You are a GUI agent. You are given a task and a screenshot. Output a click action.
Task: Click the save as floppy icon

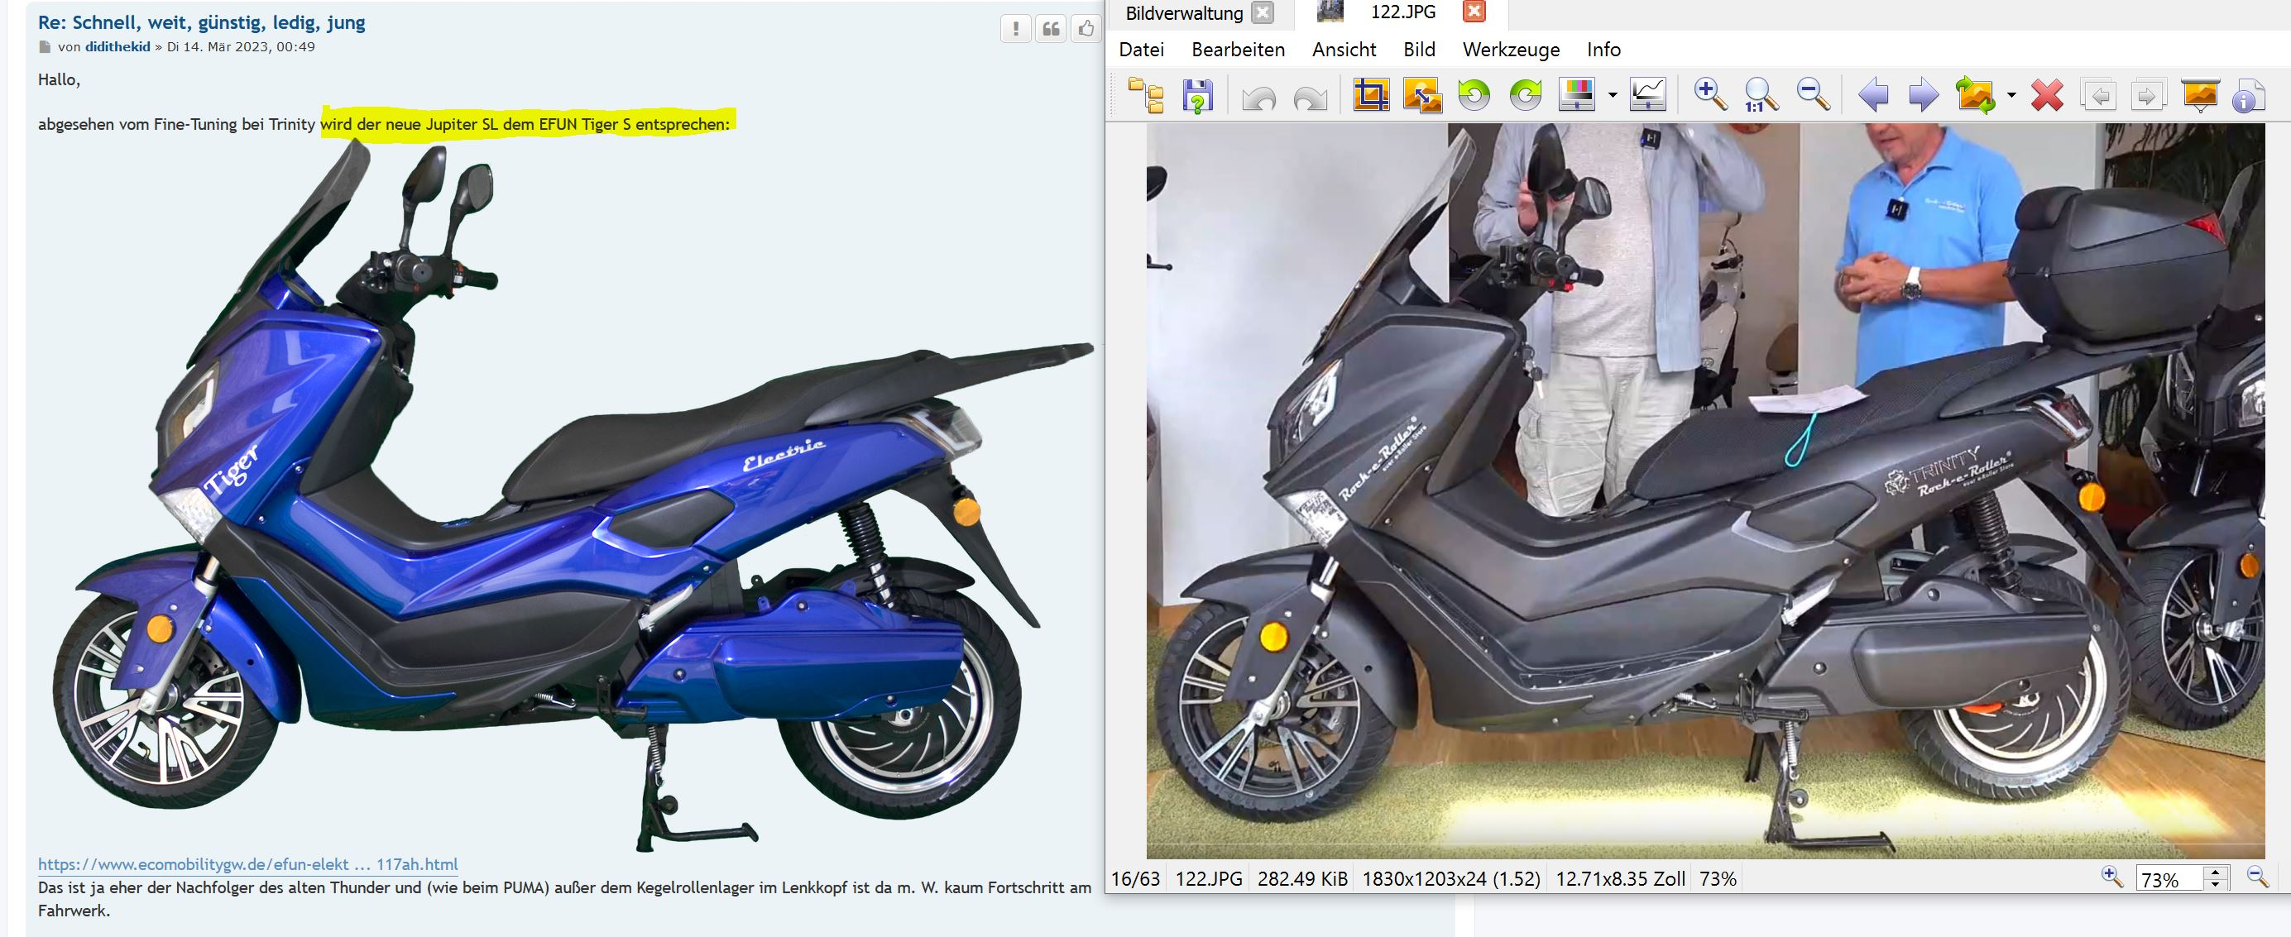pos(1198,95)
